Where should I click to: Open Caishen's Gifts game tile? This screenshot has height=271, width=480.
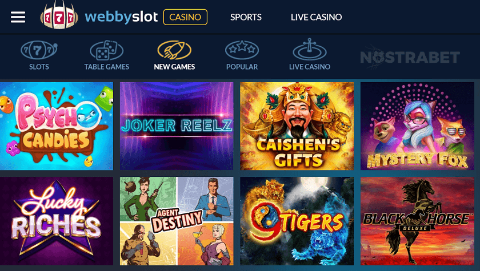pos(297,126)
